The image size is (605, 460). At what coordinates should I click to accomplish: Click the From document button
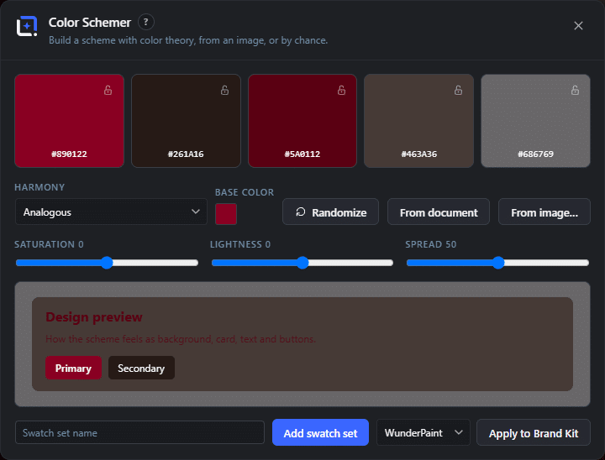439,212
